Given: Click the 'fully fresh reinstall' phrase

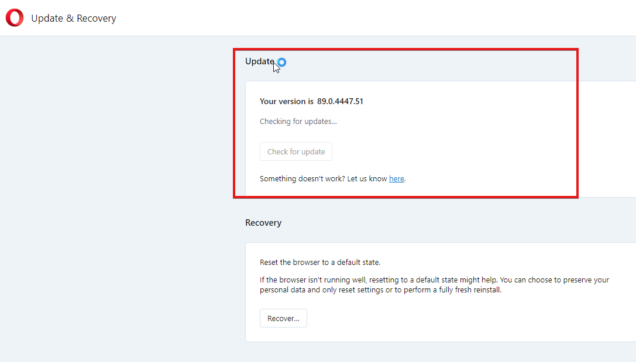Looking at the screenshot, I should click(470, 290).
